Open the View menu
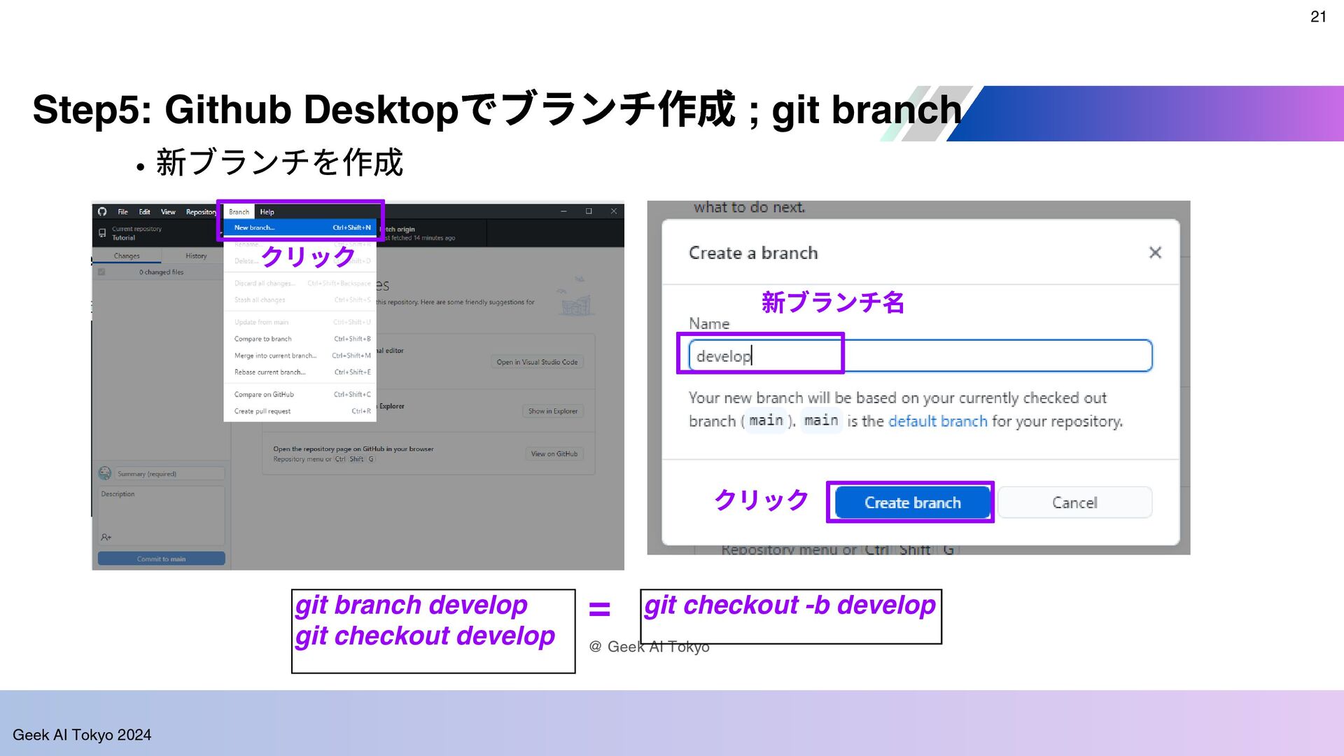 168,211
